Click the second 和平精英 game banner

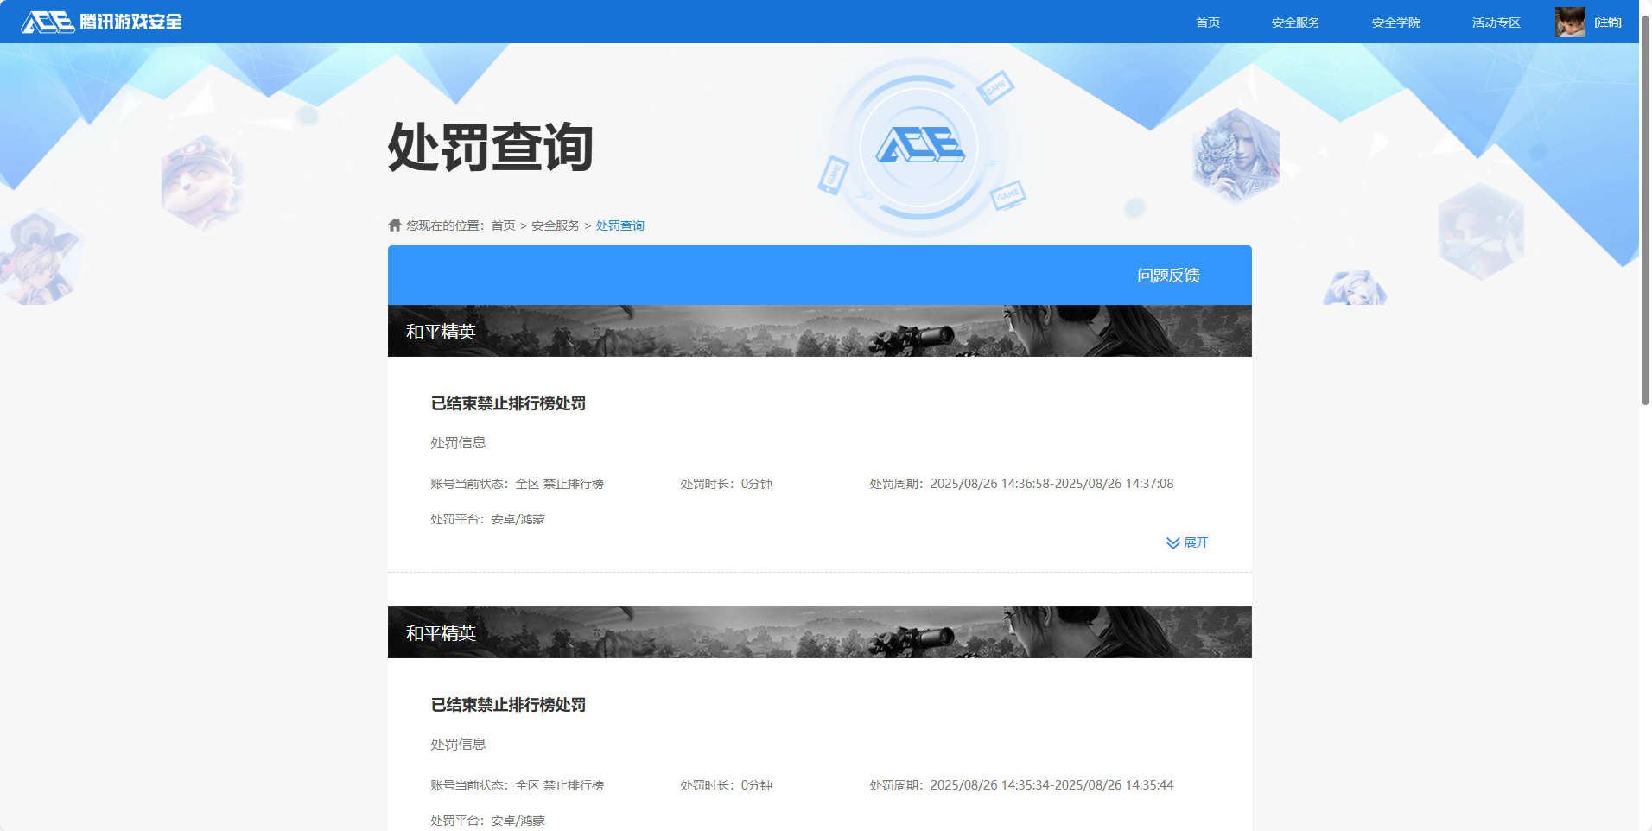(819, 632)
